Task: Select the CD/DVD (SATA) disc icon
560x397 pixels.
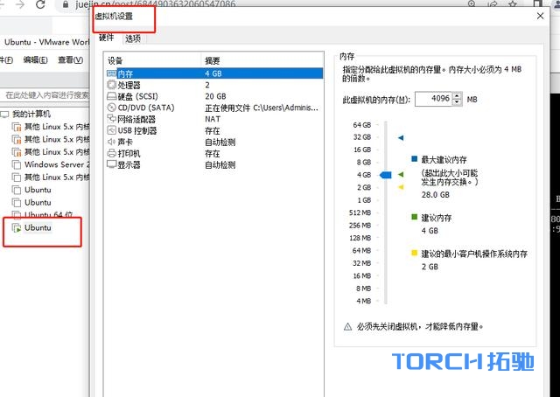Action: [x=111, y=108]
